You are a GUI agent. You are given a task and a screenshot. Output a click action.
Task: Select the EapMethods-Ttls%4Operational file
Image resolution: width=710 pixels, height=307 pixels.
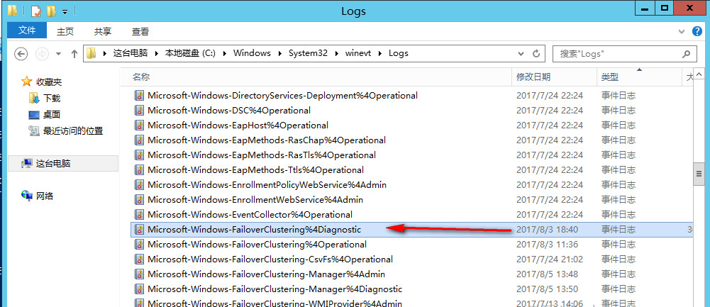255,169
